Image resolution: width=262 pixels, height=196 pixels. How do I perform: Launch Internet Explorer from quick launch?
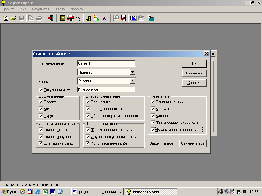(38, 192)
